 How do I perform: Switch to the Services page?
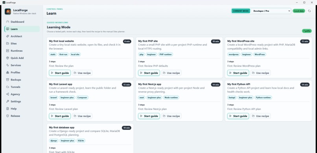[x=22, y=65]
